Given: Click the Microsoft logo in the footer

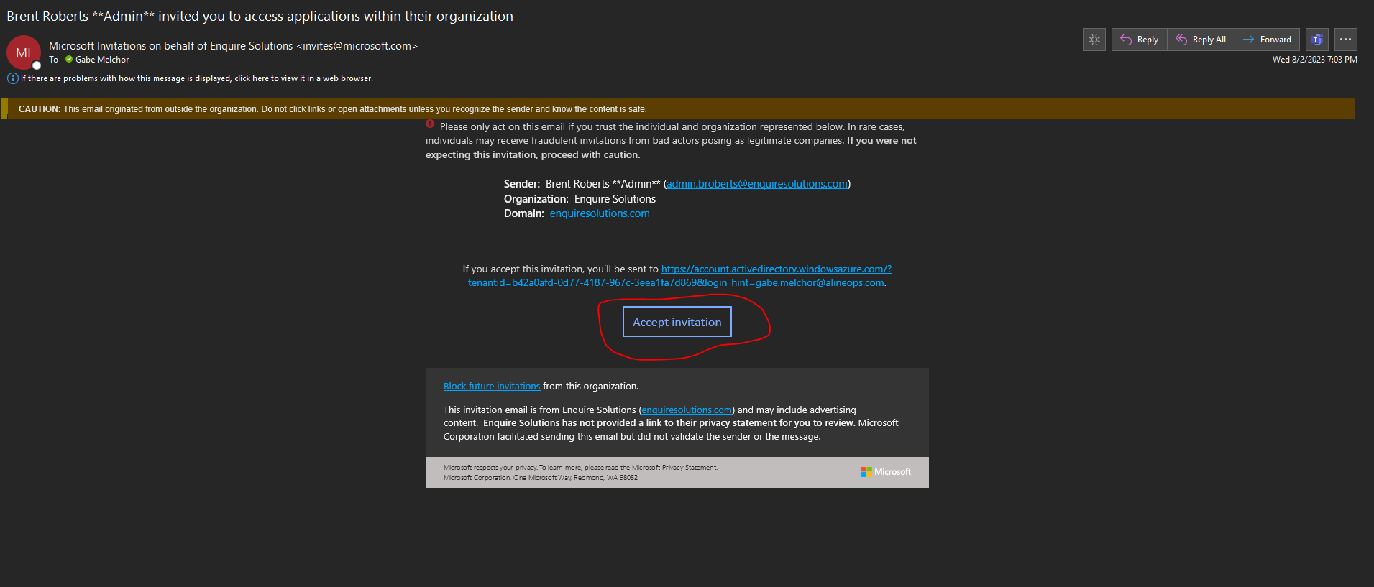Looking at the screenshot, I should (886, 472).
